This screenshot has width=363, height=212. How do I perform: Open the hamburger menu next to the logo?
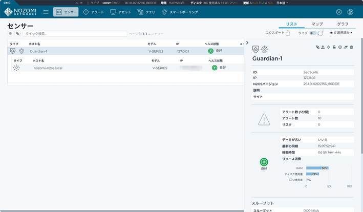click(x=46, y=12)
